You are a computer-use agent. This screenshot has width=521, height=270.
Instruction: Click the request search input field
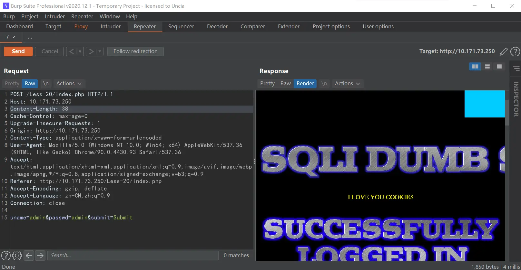(133, 256)
